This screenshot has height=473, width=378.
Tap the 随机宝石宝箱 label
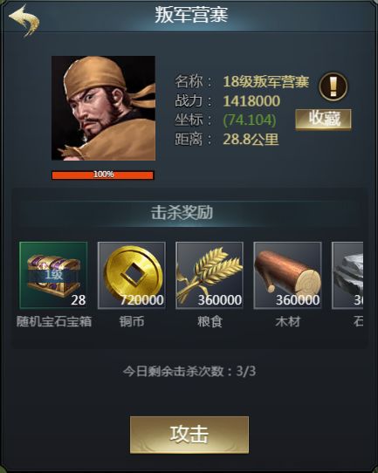click(54, 321)
